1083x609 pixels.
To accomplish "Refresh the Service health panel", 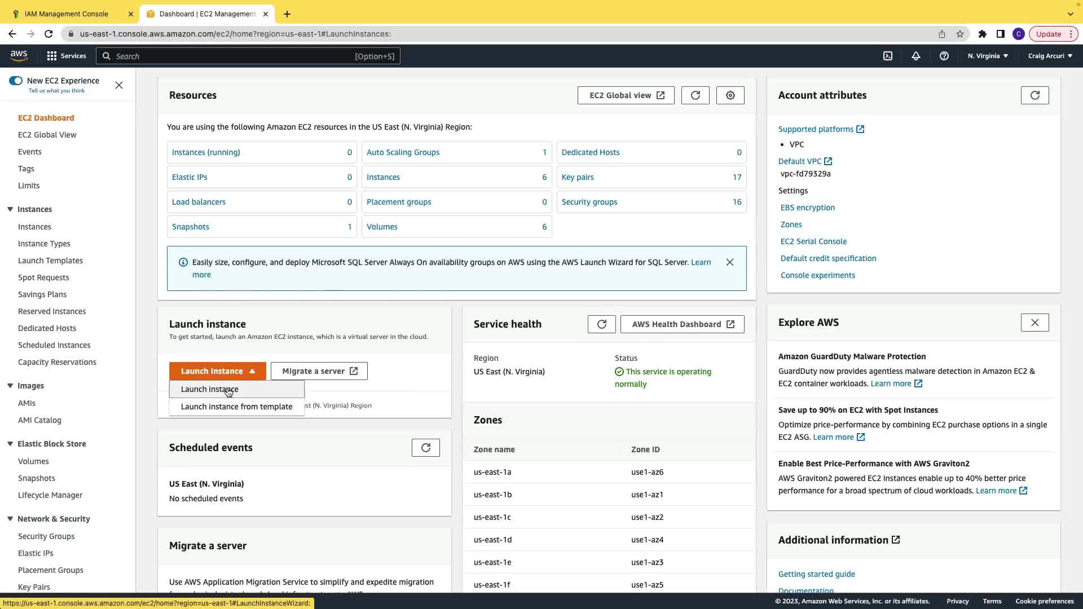I will click(601, 324).
